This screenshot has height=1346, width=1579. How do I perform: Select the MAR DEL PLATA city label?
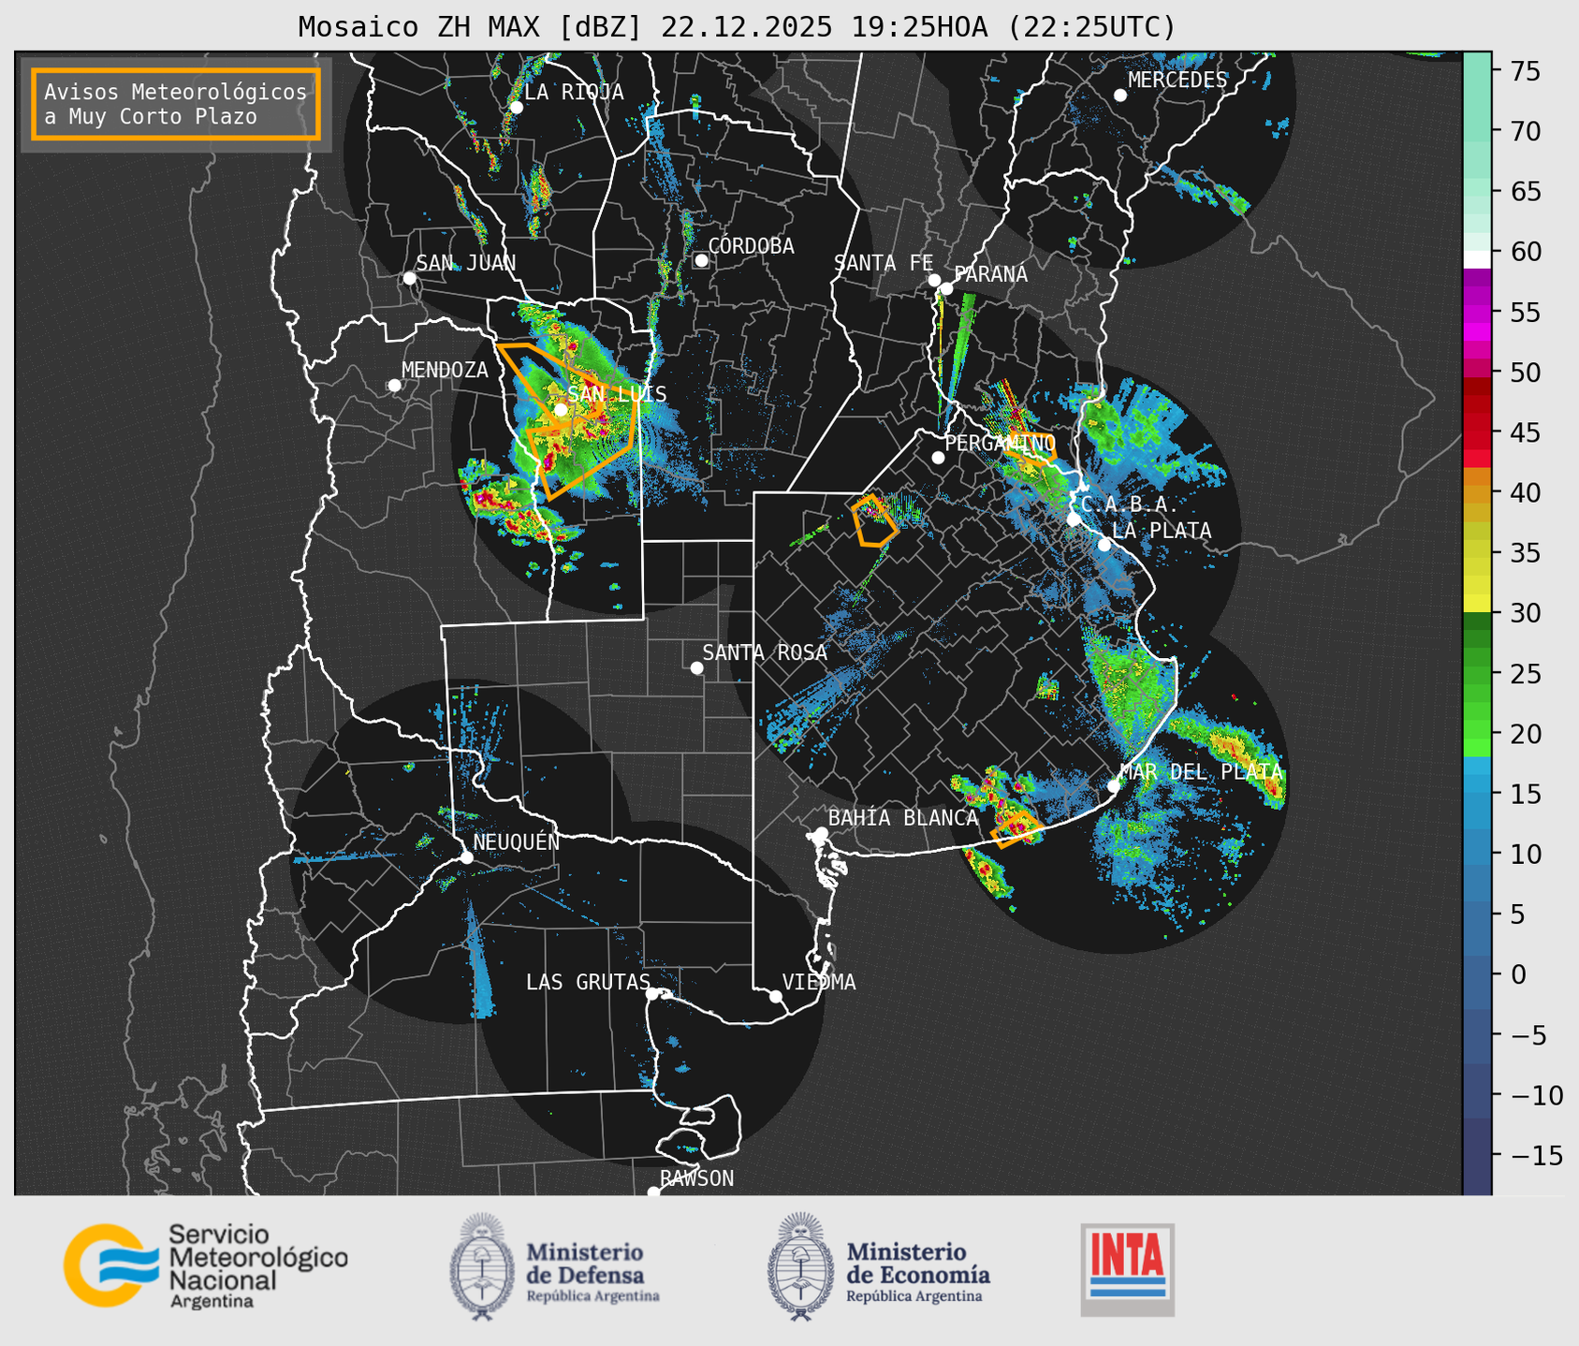pos(1201,771)
